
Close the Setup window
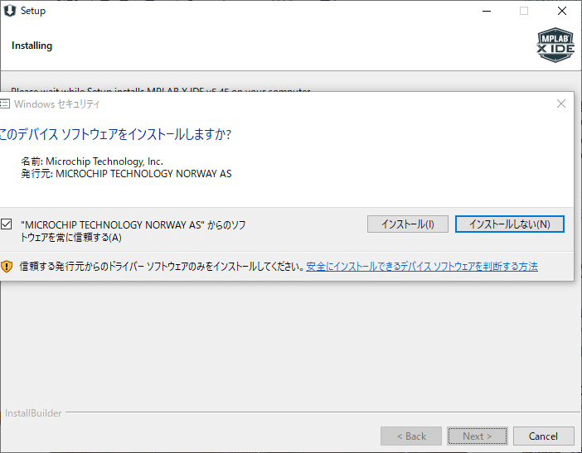coord(562,11)
